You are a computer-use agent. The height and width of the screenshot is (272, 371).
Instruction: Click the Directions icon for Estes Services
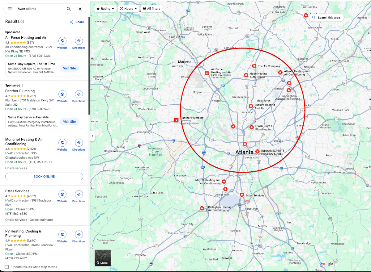(x=79, y=194)
